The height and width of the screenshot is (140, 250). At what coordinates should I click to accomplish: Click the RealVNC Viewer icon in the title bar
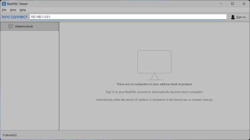(x=4, y=4)
